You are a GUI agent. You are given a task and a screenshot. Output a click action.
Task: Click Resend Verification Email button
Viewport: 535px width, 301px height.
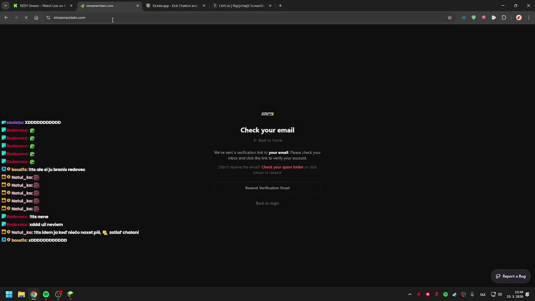267,188
